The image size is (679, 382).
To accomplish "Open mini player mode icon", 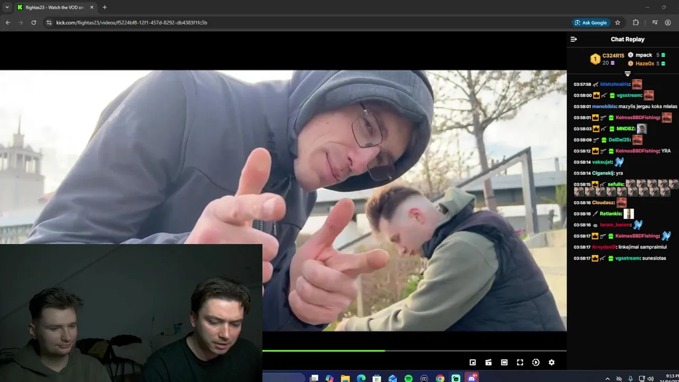I will click(473, 362).
